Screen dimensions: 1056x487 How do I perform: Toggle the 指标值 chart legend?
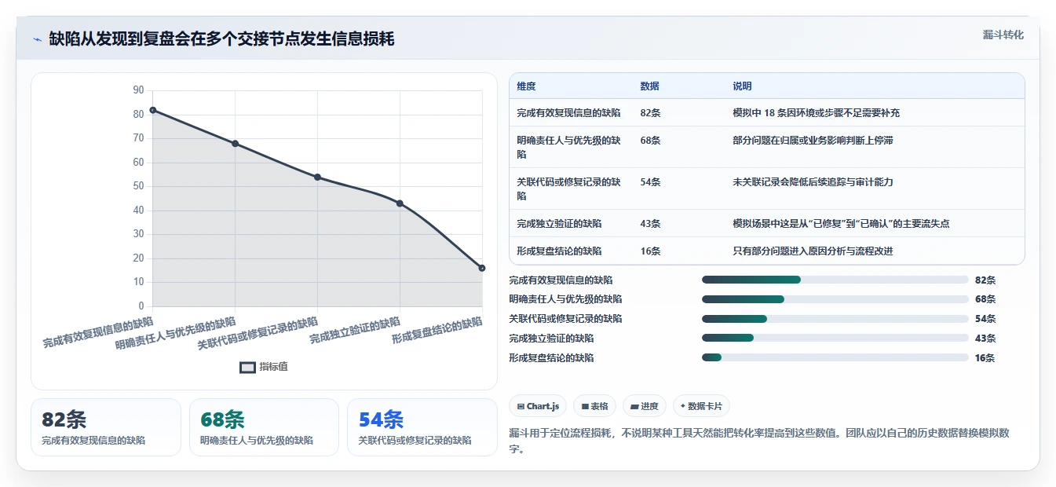pyautogui.click(x=264, y=367)
